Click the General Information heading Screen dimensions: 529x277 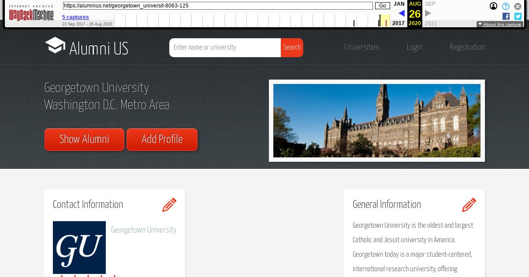point(387,204)
